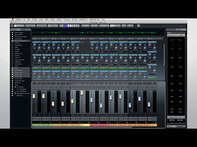Click the Digital Scale button in the meter panel
Screen dimensions: 197x147
[x=172, y=35]
